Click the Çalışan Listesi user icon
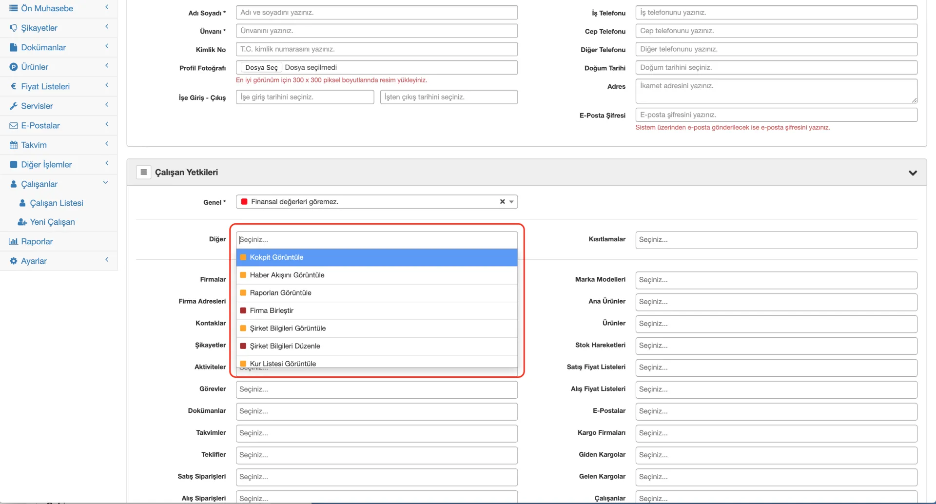The width and height of the screenshot is (936, 504). pos(22,203)
